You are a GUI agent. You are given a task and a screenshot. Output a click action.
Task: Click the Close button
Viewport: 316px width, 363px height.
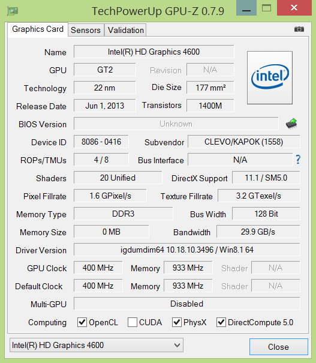click(279, 347)
